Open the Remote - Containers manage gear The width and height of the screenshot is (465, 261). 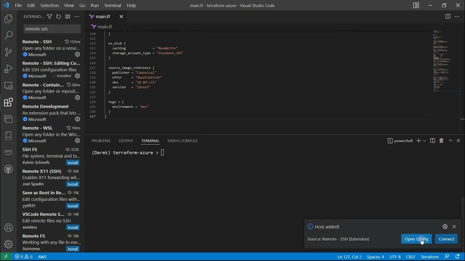coord(77,98)
